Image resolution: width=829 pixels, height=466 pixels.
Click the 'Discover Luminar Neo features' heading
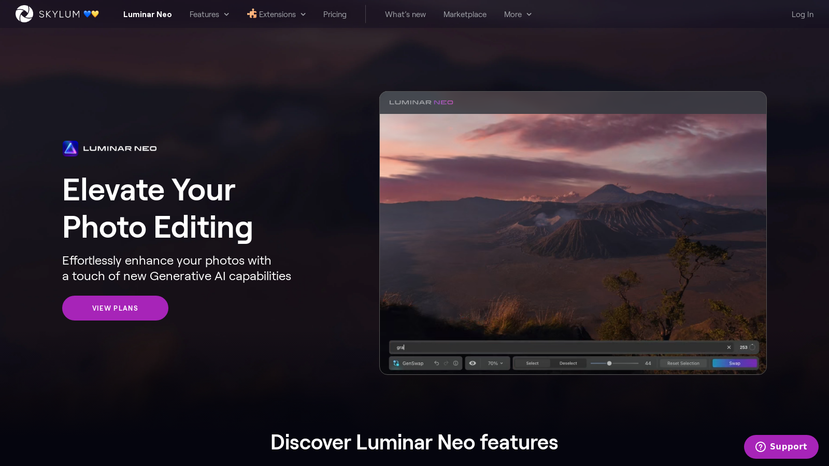click(414, 443)
